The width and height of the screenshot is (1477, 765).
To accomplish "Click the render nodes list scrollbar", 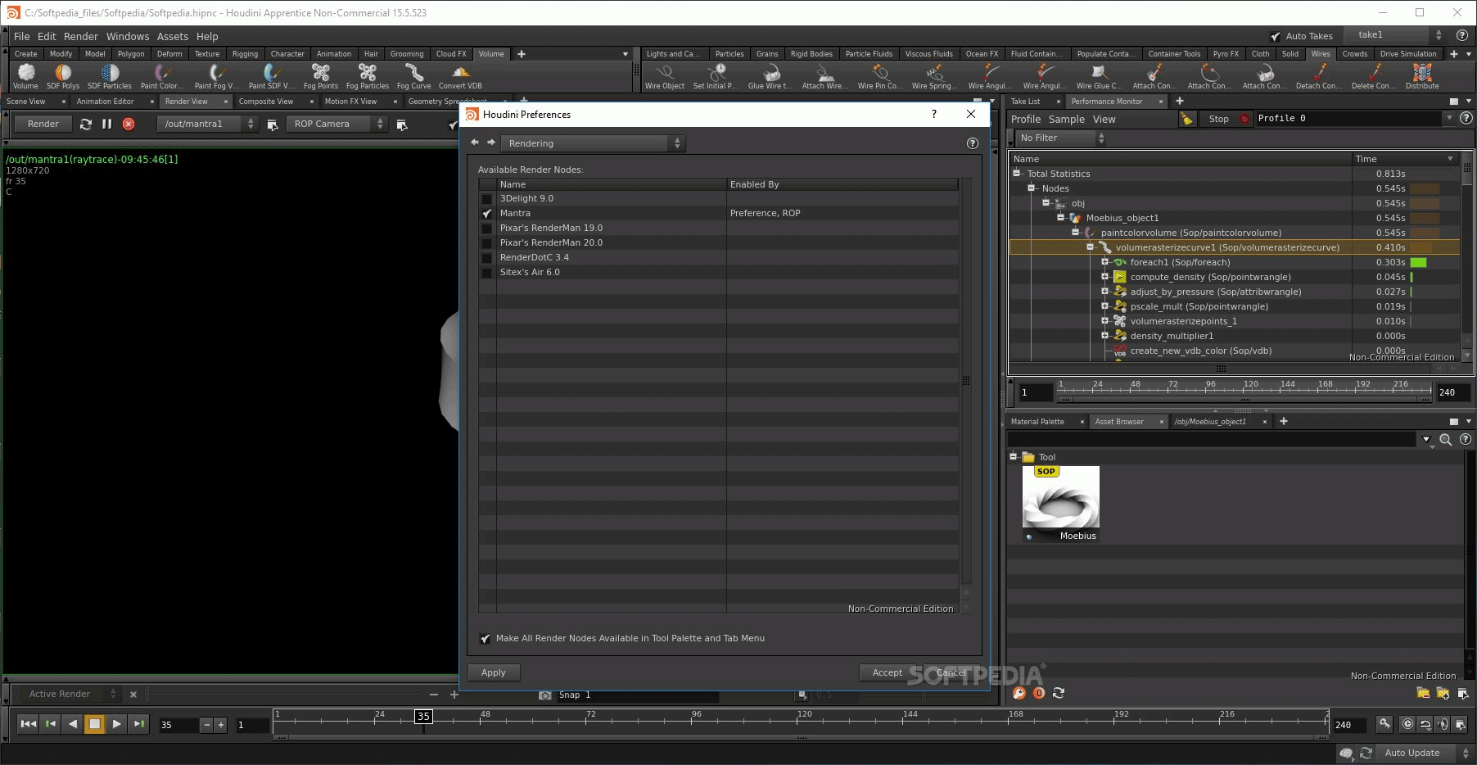I will tap(966, 381).
